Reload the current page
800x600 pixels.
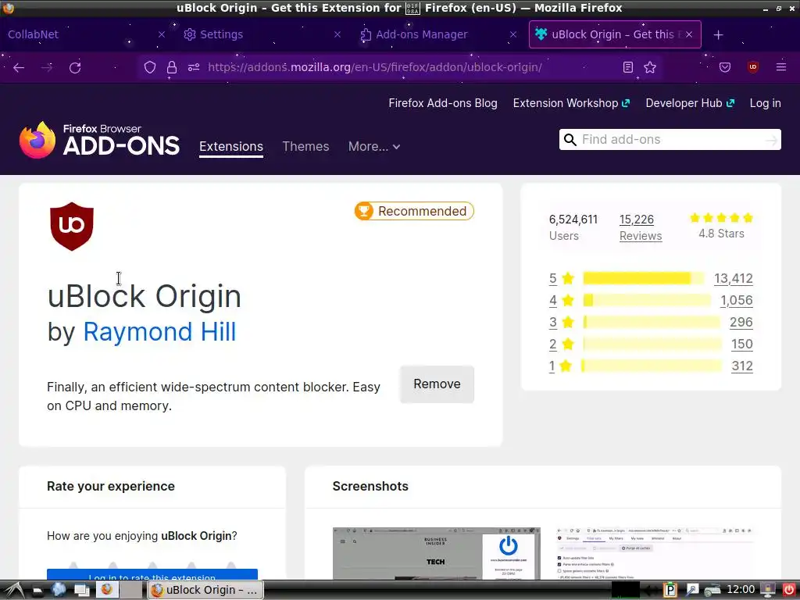(x=75, y=67)
